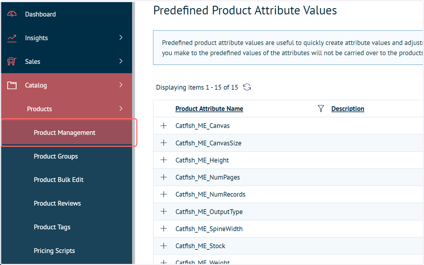Click the Sales shopping cart icon

12,61
